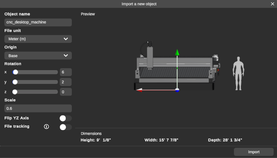Screen dimensions: 277x158
Task: Click the z rotation value box
Action: pos(65,92)
